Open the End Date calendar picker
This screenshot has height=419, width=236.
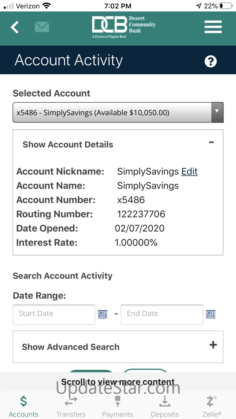tap(211, 314)
